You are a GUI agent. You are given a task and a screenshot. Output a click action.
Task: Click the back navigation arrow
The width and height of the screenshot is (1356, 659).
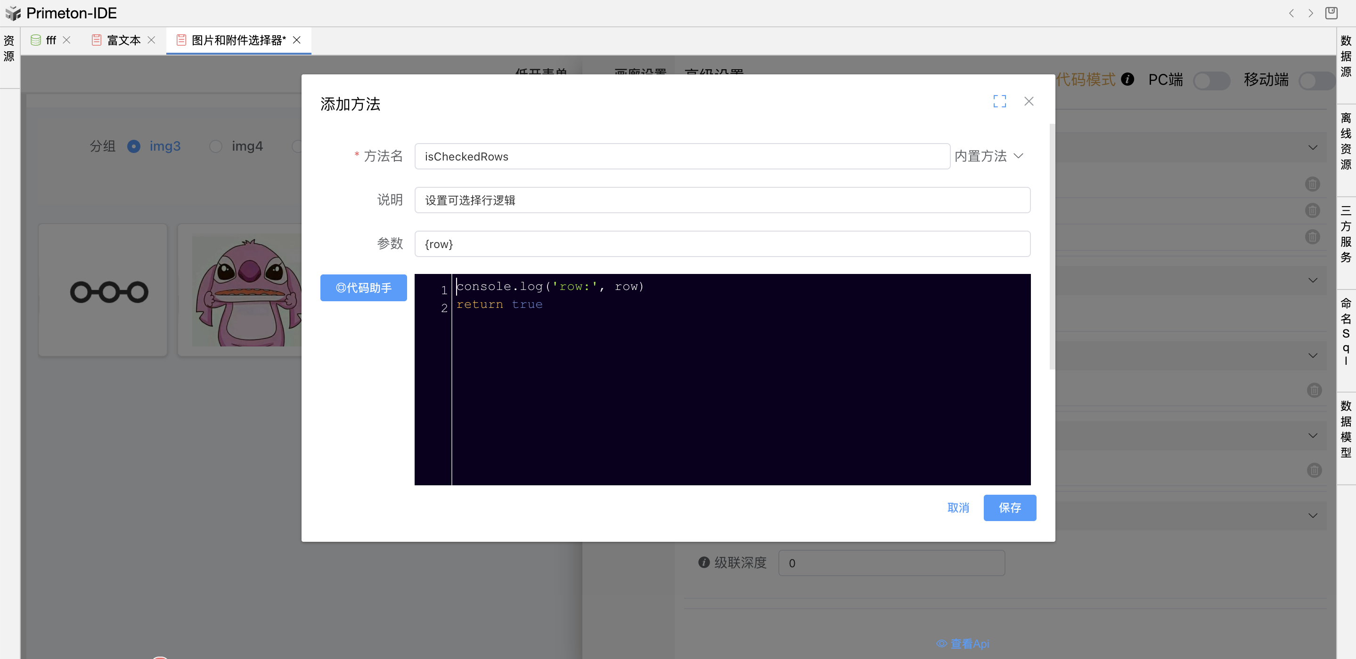coord(1291,13)
